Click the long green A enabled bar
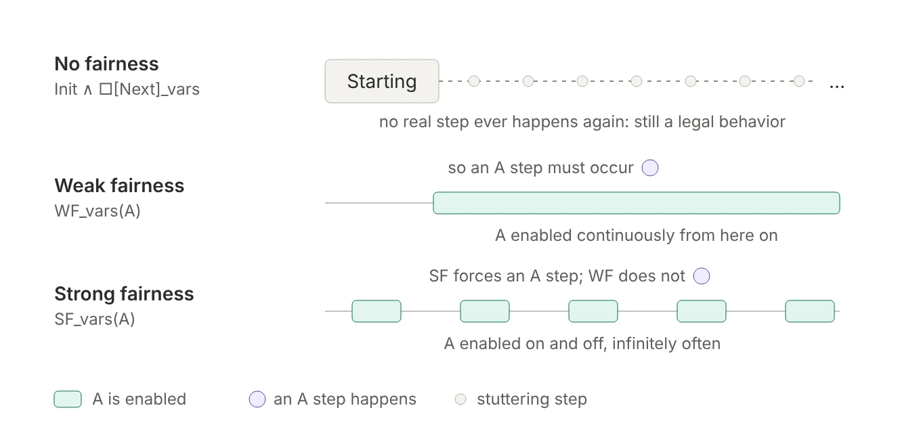This screenshot has width=921, height=433. [637, 203]
